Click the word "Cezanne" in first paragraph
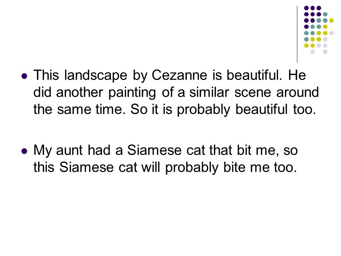The width and height of the screenshot is (341, 256). click(179, 75)
